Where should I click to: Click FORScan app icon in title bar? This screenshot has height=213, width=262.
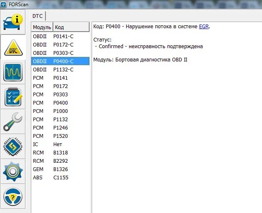pyautogui.click(x=3, y=4)
